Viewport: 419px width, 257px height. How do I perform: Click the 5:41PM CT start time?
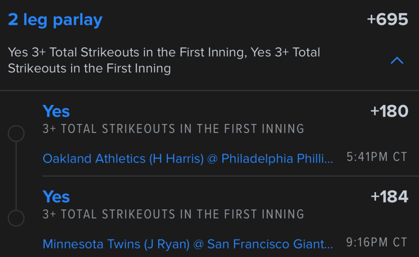pos(377,157)
